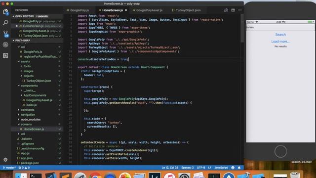This screenshot has height=178, width=316.
Task: Open .babelrc in the file tree
Action: point(38,138)
